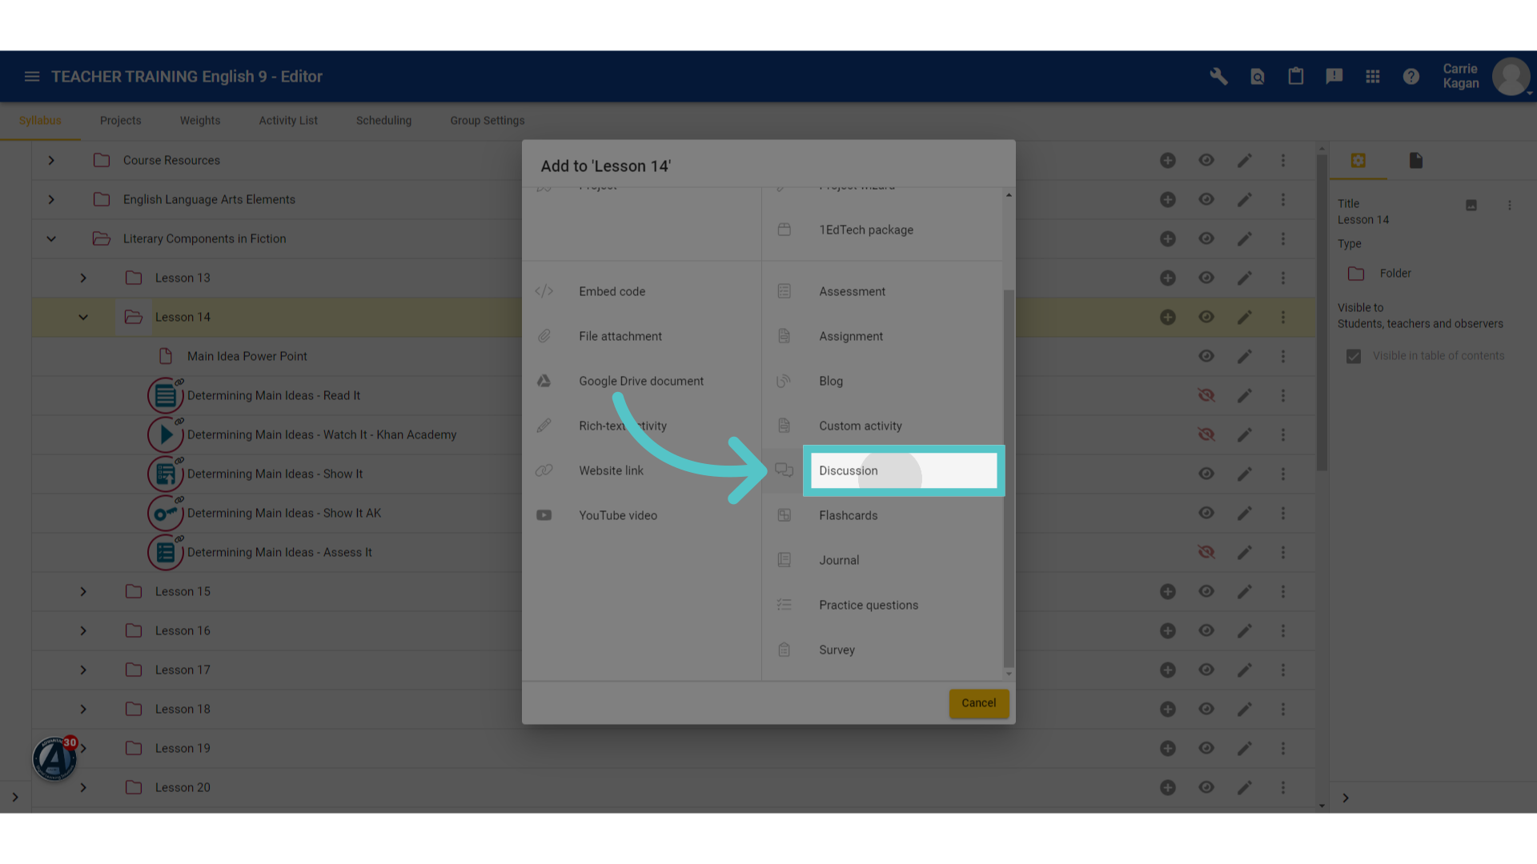Choose 1EdTech package option
The height and width of the screenshot is (864, 1537).
(x=881, y=230)
